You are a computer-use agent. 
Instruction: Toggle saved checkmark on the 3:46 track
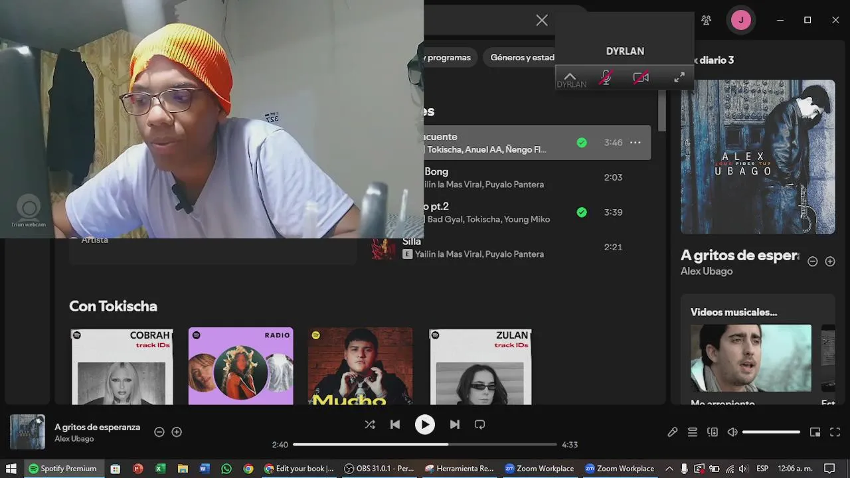pos(582,142)
